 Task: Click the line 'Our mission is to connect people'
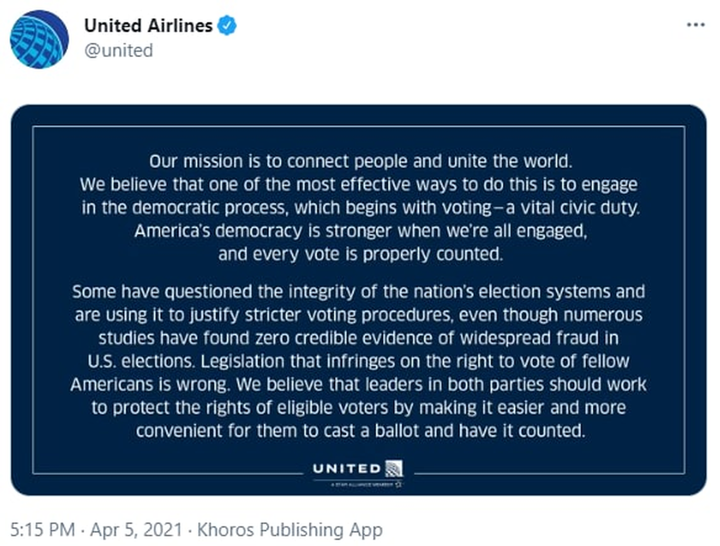[x=360, y=161]
